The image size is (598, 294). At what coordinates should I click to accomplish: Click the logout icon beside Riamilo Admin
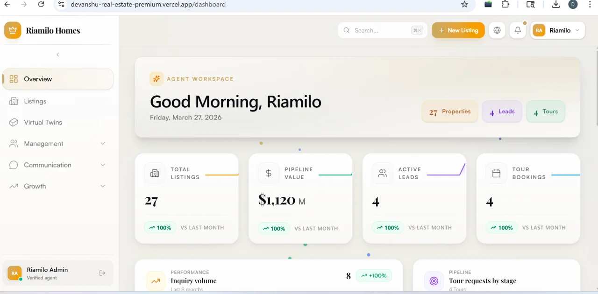(102, 273)
